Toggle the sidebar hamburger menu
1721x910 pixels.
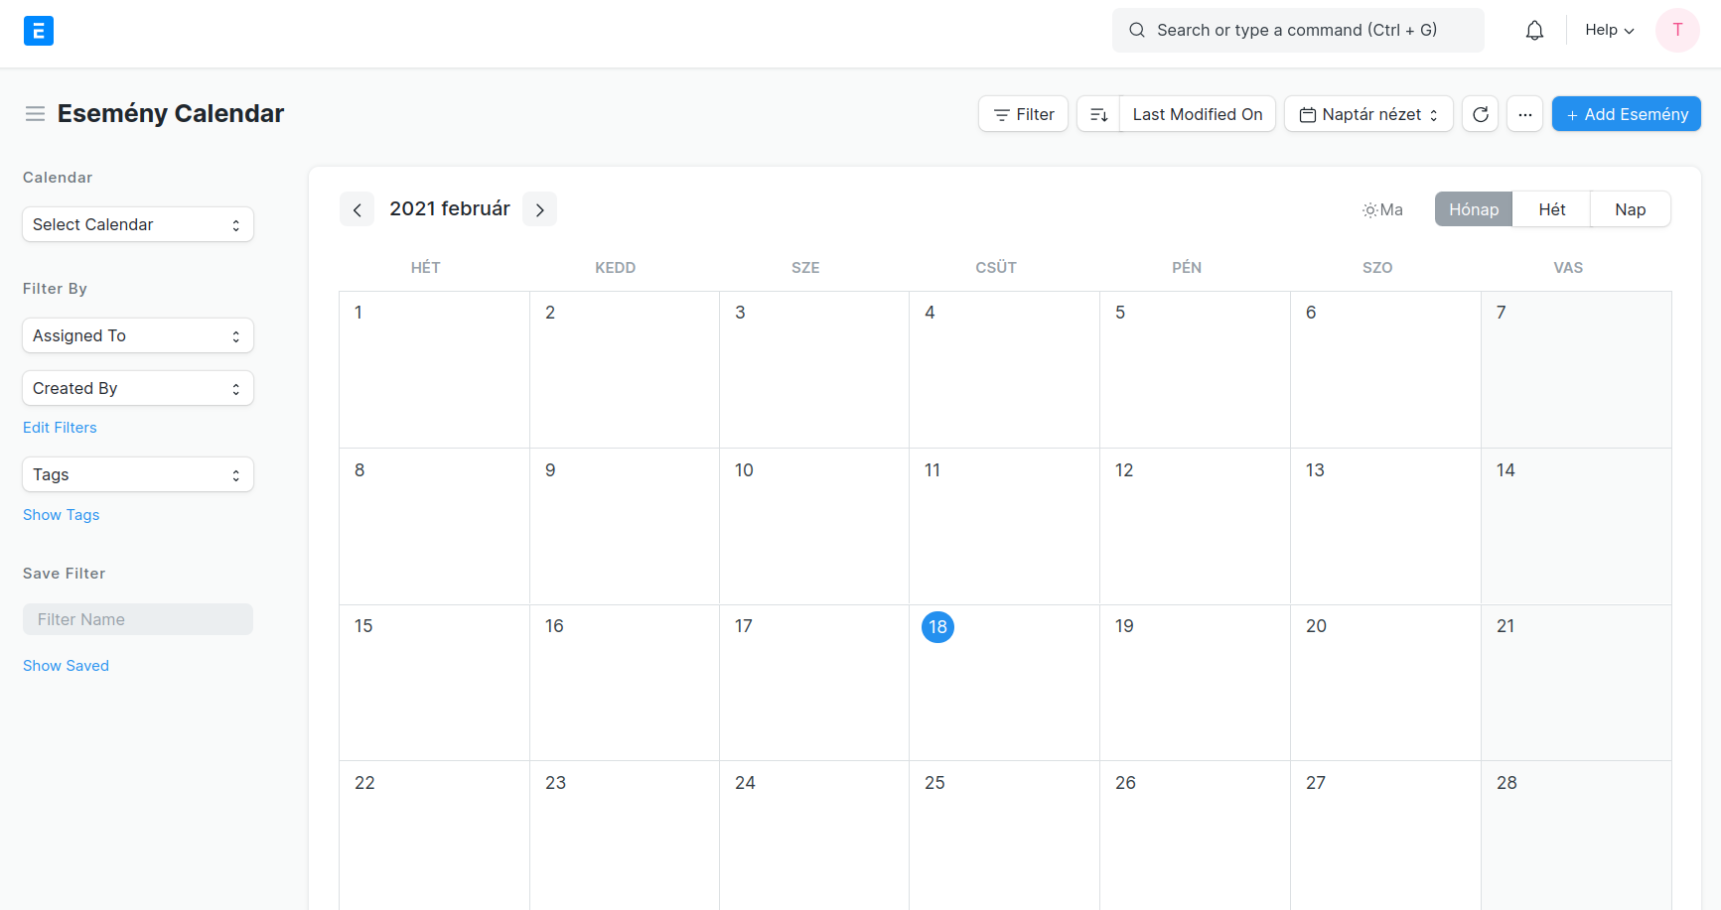(35, 114)
